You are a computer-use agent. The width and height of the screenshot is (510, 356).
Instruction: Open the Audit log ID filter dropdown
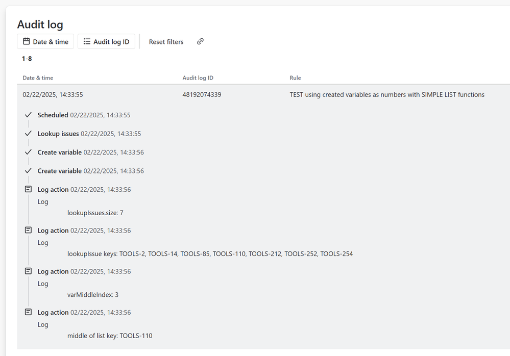tap(106, 41)
